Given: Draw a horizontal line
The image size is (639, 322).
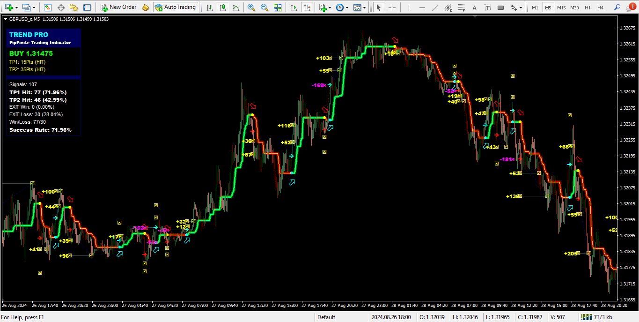Looking at the screenshot, I should pyautogui.click(x=421, y=7).
